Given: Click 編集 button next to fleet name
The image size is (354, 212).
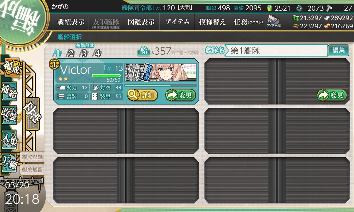Looking at the screenshot, I should [338, 50].
